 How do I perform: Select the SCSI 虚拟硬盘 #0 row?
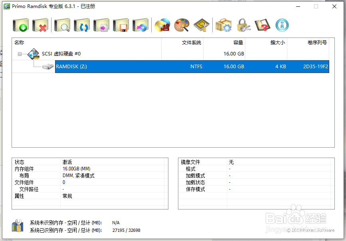170,54
